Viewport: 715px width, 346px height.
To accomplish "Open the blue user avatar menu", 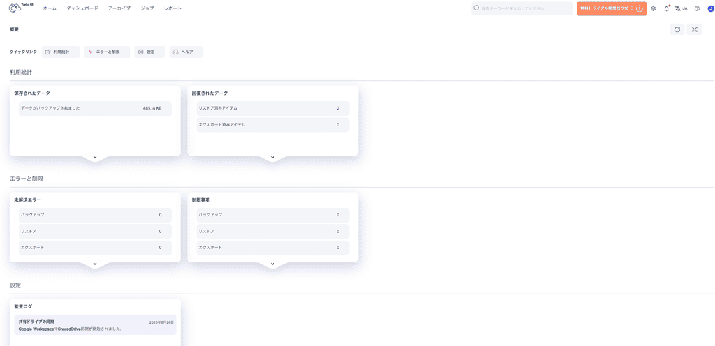I will click(x=710, y=8).
